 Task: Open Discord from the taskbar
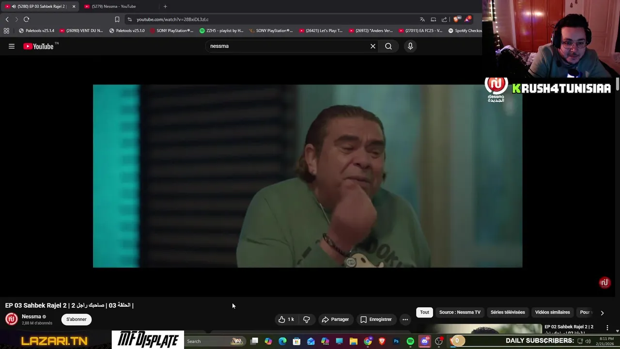pyautogui.click(x=424, y=341)
